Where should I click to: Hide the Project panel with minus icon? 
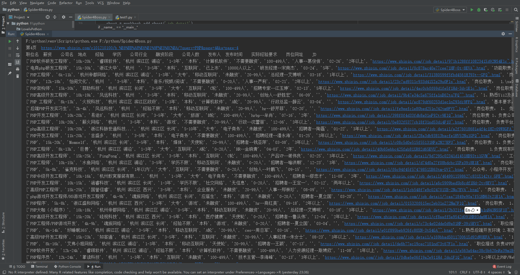click(x=71, y=17)
